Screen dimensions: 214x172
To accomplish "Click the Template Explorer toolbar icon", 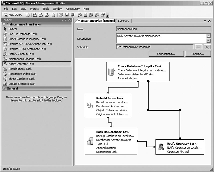I will (97, 15).
